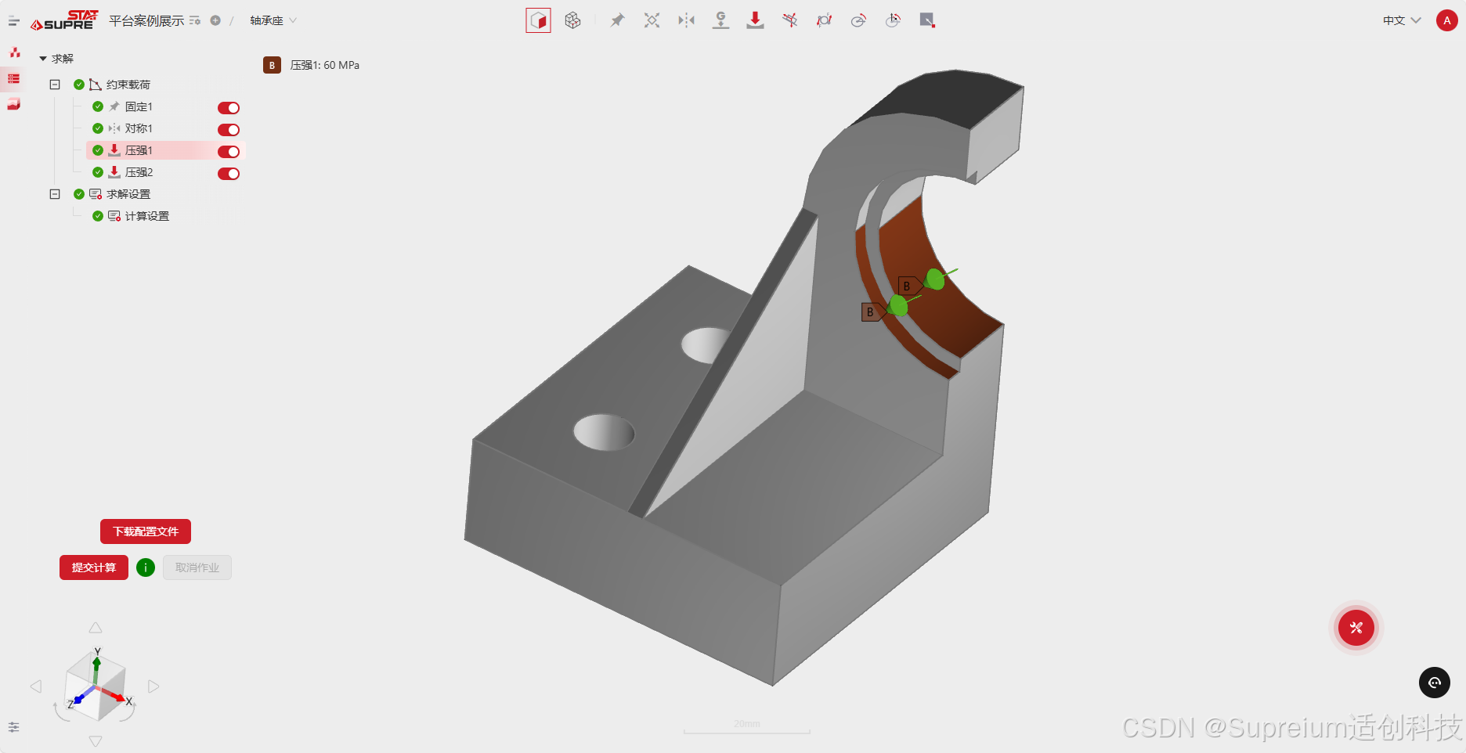Collapse the sidebar with the hamburger icon
1466x753 pixels.
coord(13,21)
